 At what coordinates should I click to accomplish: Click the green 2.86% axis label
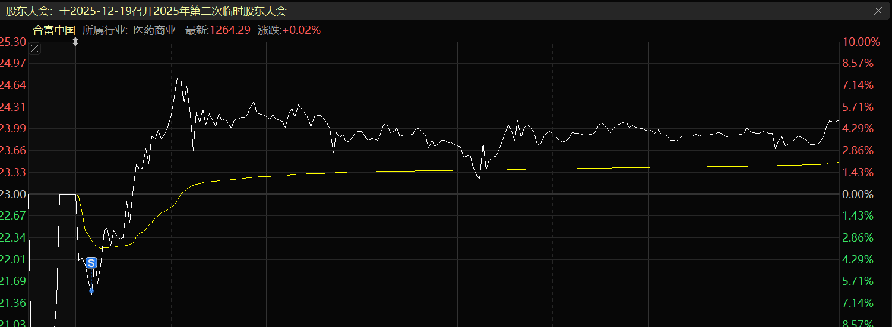[858, 237]
